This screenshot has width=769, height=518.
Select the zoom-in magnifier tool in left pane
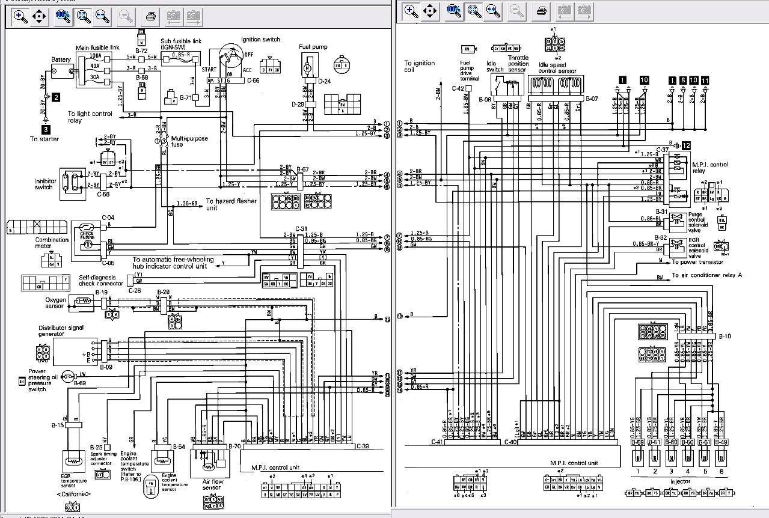click(x=20, y=17)
